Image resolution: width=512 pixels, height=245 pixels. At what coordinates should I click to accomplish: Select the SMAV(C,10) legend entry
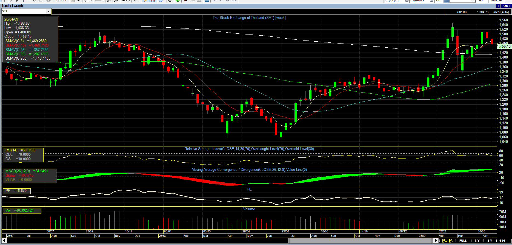[x=27, y=45]
